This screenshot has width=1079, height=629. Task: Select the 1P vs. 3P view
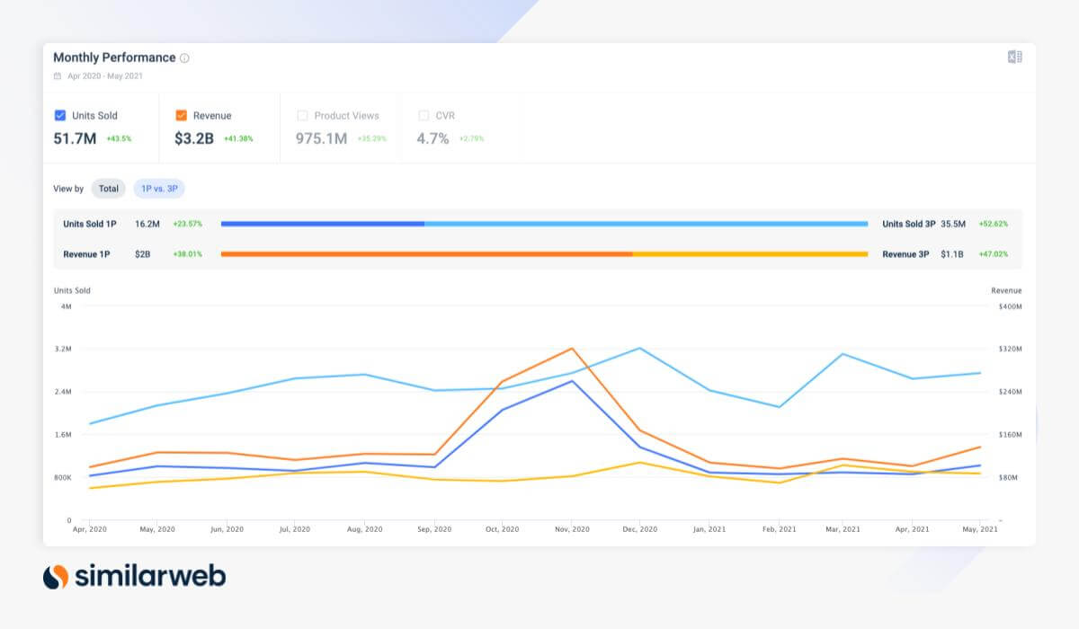point(160,188)
